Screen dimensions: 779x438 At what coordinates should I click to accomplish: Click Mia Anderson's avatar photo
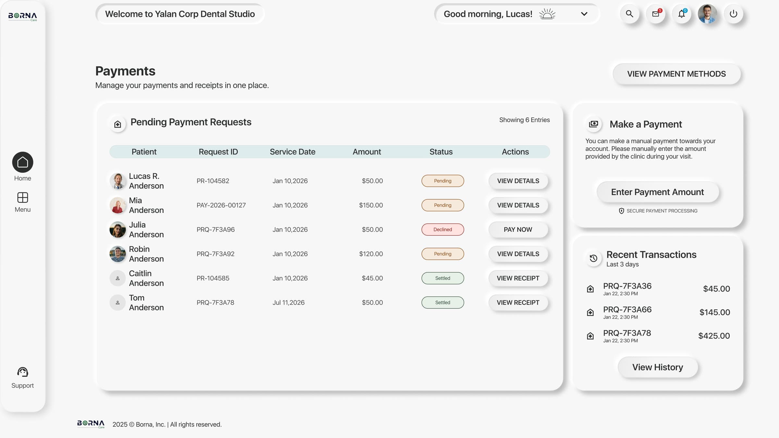tap(117, 205)
